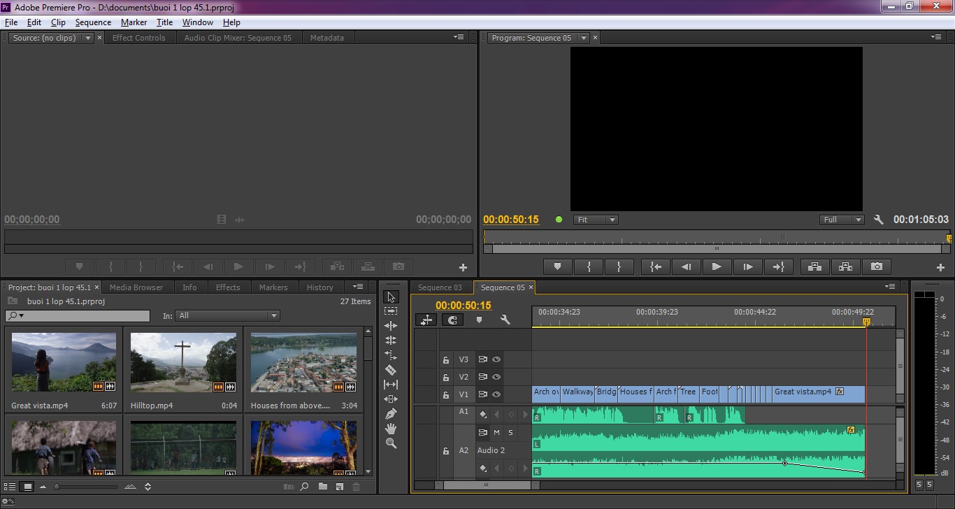955x509 pixels.
Task: Open Program monitor settings wrench
Action: pos(879,220)
